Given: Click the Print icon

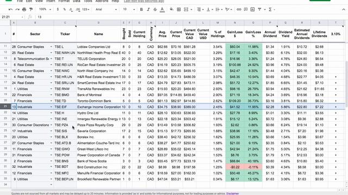Looking at the screenshot, I should (24, 10).
